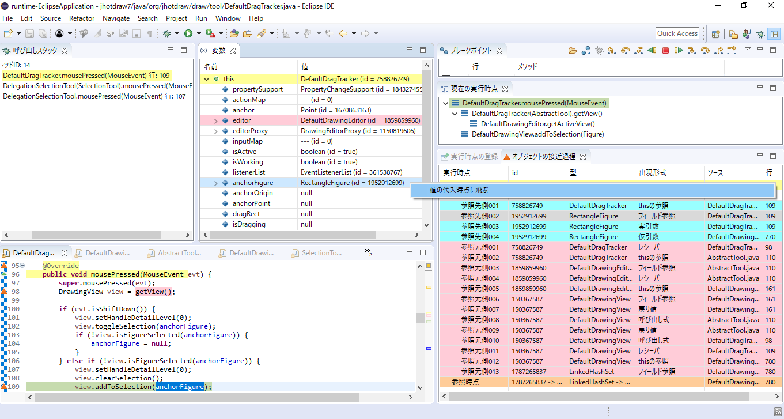Click the Quick Access search field

tap(677, 33)
